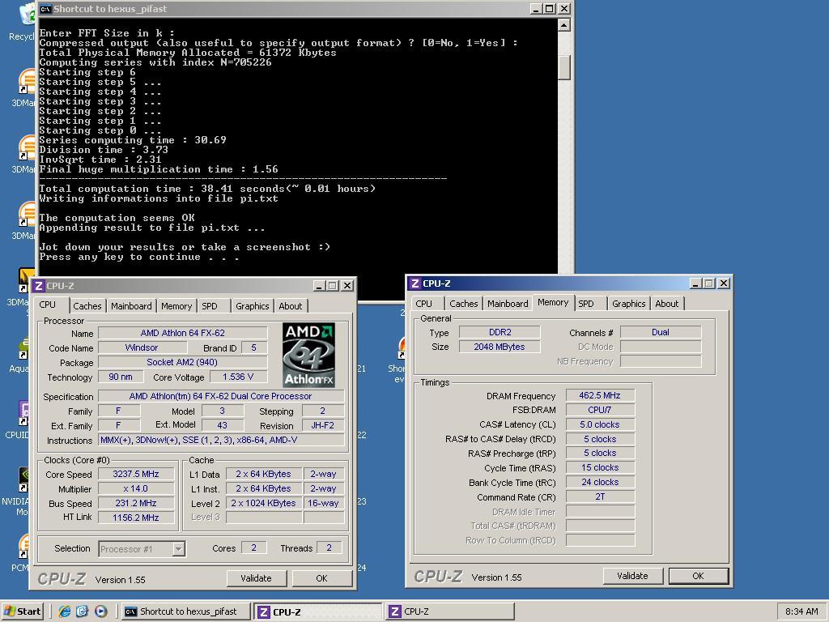Click OK in the right CPU-Z window
Image resolution: width=829 pixels, height=622 pixels.
(698, 576)
